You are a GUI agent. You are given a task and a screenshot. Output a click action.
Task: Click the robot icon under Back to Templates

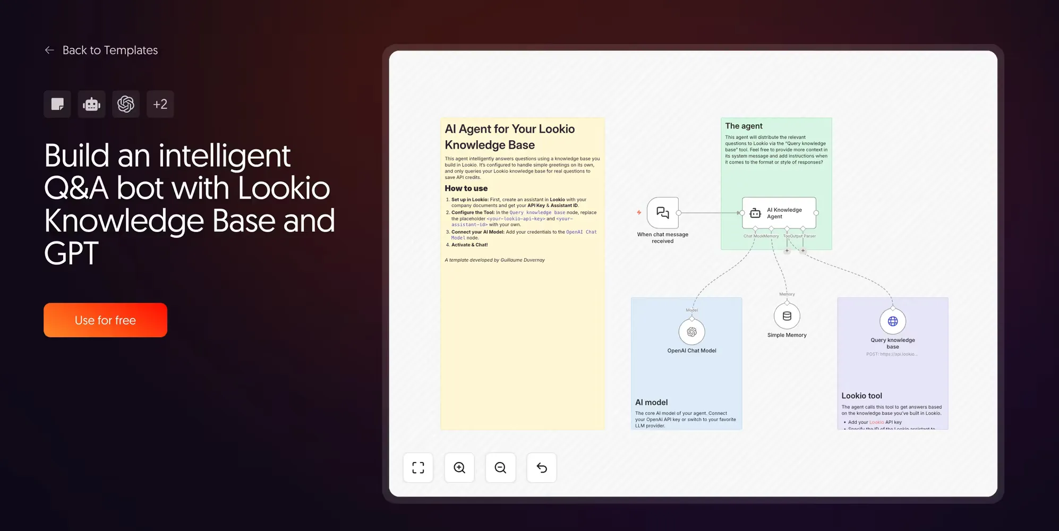(91, 104)
